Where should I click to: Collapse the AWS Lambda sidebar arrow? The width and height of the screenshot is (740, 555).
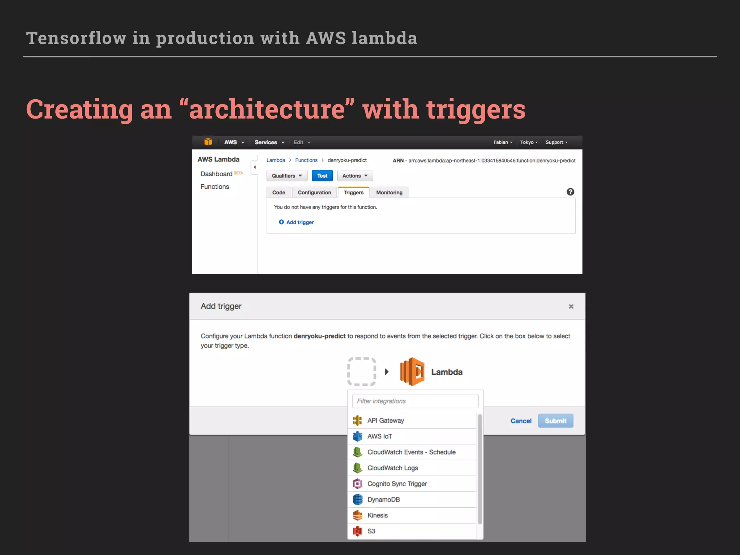pyautogui.click(x=255, y=167)
